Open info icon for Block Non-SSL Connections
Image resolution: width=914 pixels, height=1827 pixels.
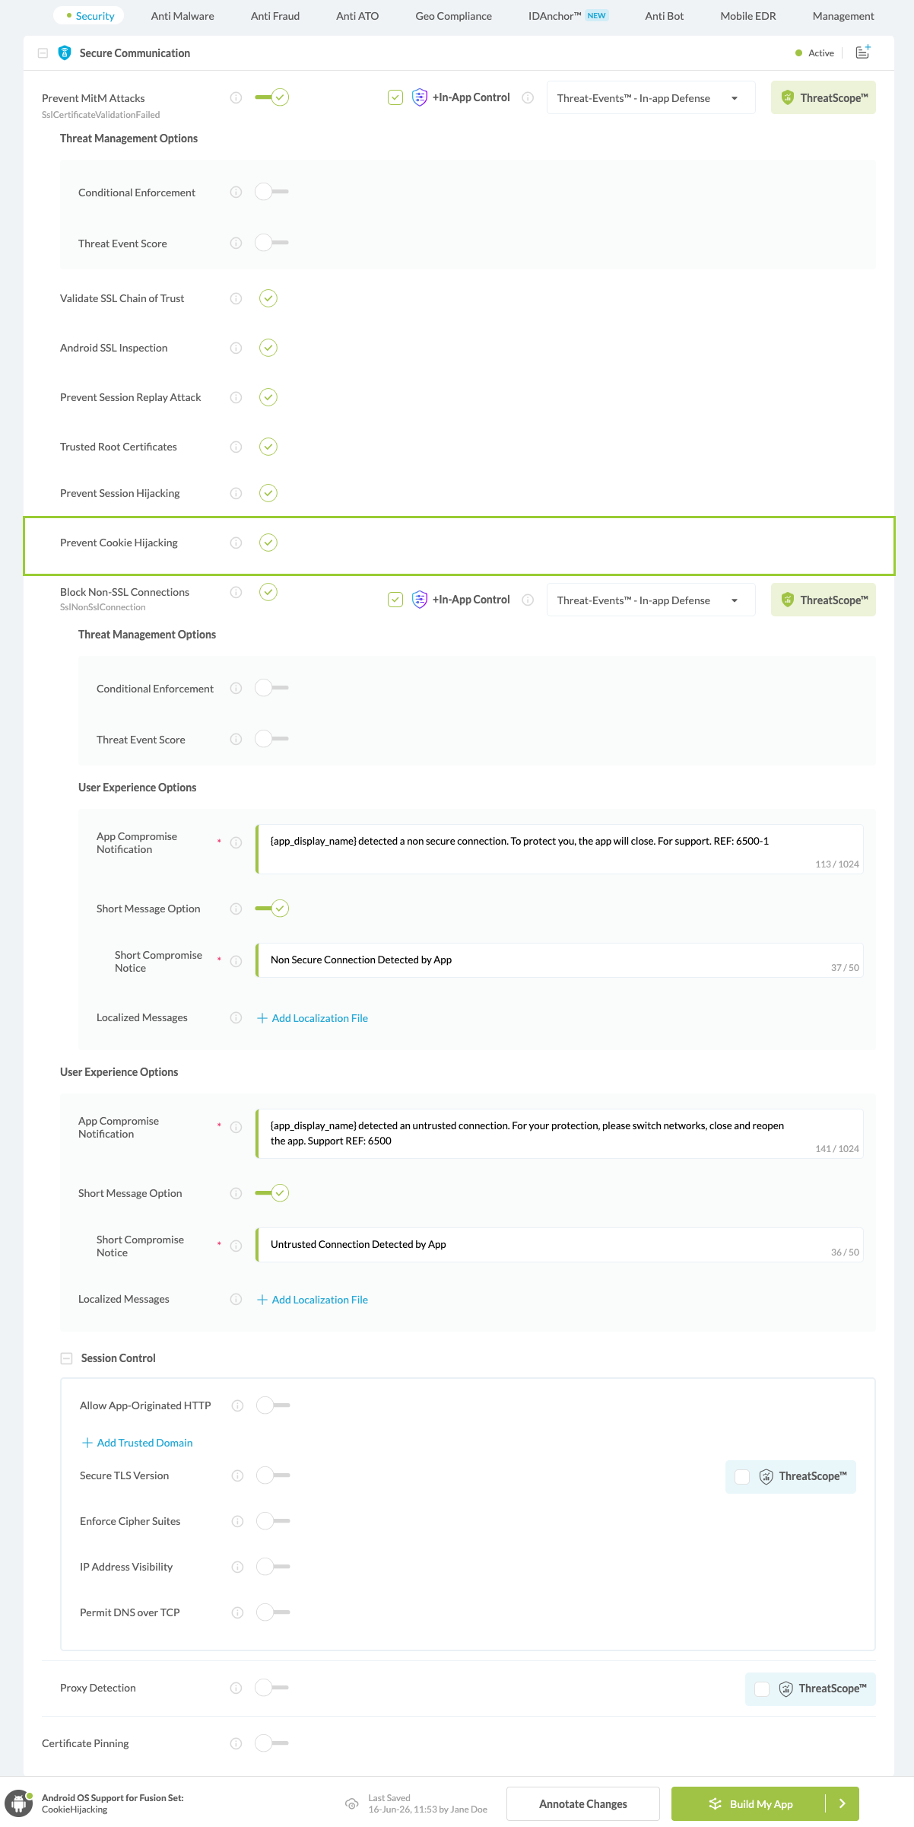(236, 592)
